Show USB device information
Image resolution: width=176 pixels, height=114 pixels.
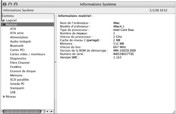click(13, 92)
